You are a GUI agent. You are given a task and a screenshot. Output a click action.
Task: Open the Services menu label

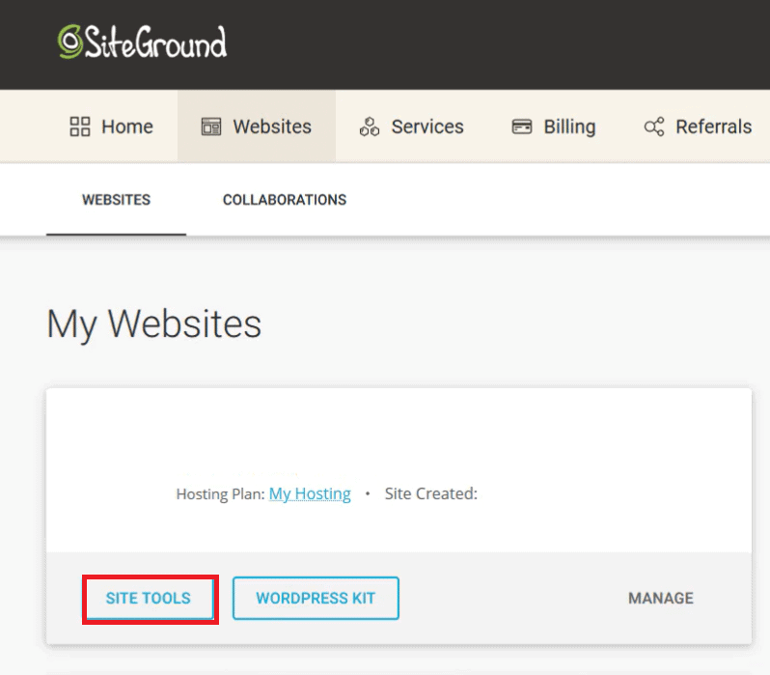(x=427, y=127)
